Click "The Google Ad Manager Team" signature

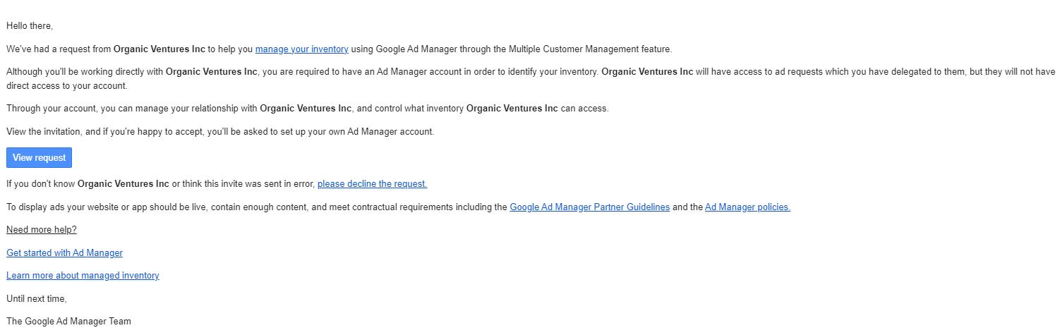click(x=68, y=322)
